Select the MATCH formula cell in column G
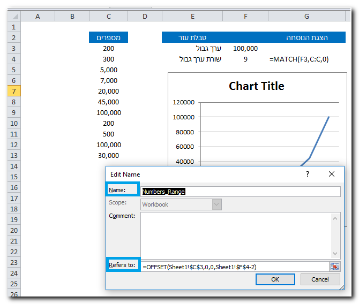 pyautogui.click(x=299, y=59)
